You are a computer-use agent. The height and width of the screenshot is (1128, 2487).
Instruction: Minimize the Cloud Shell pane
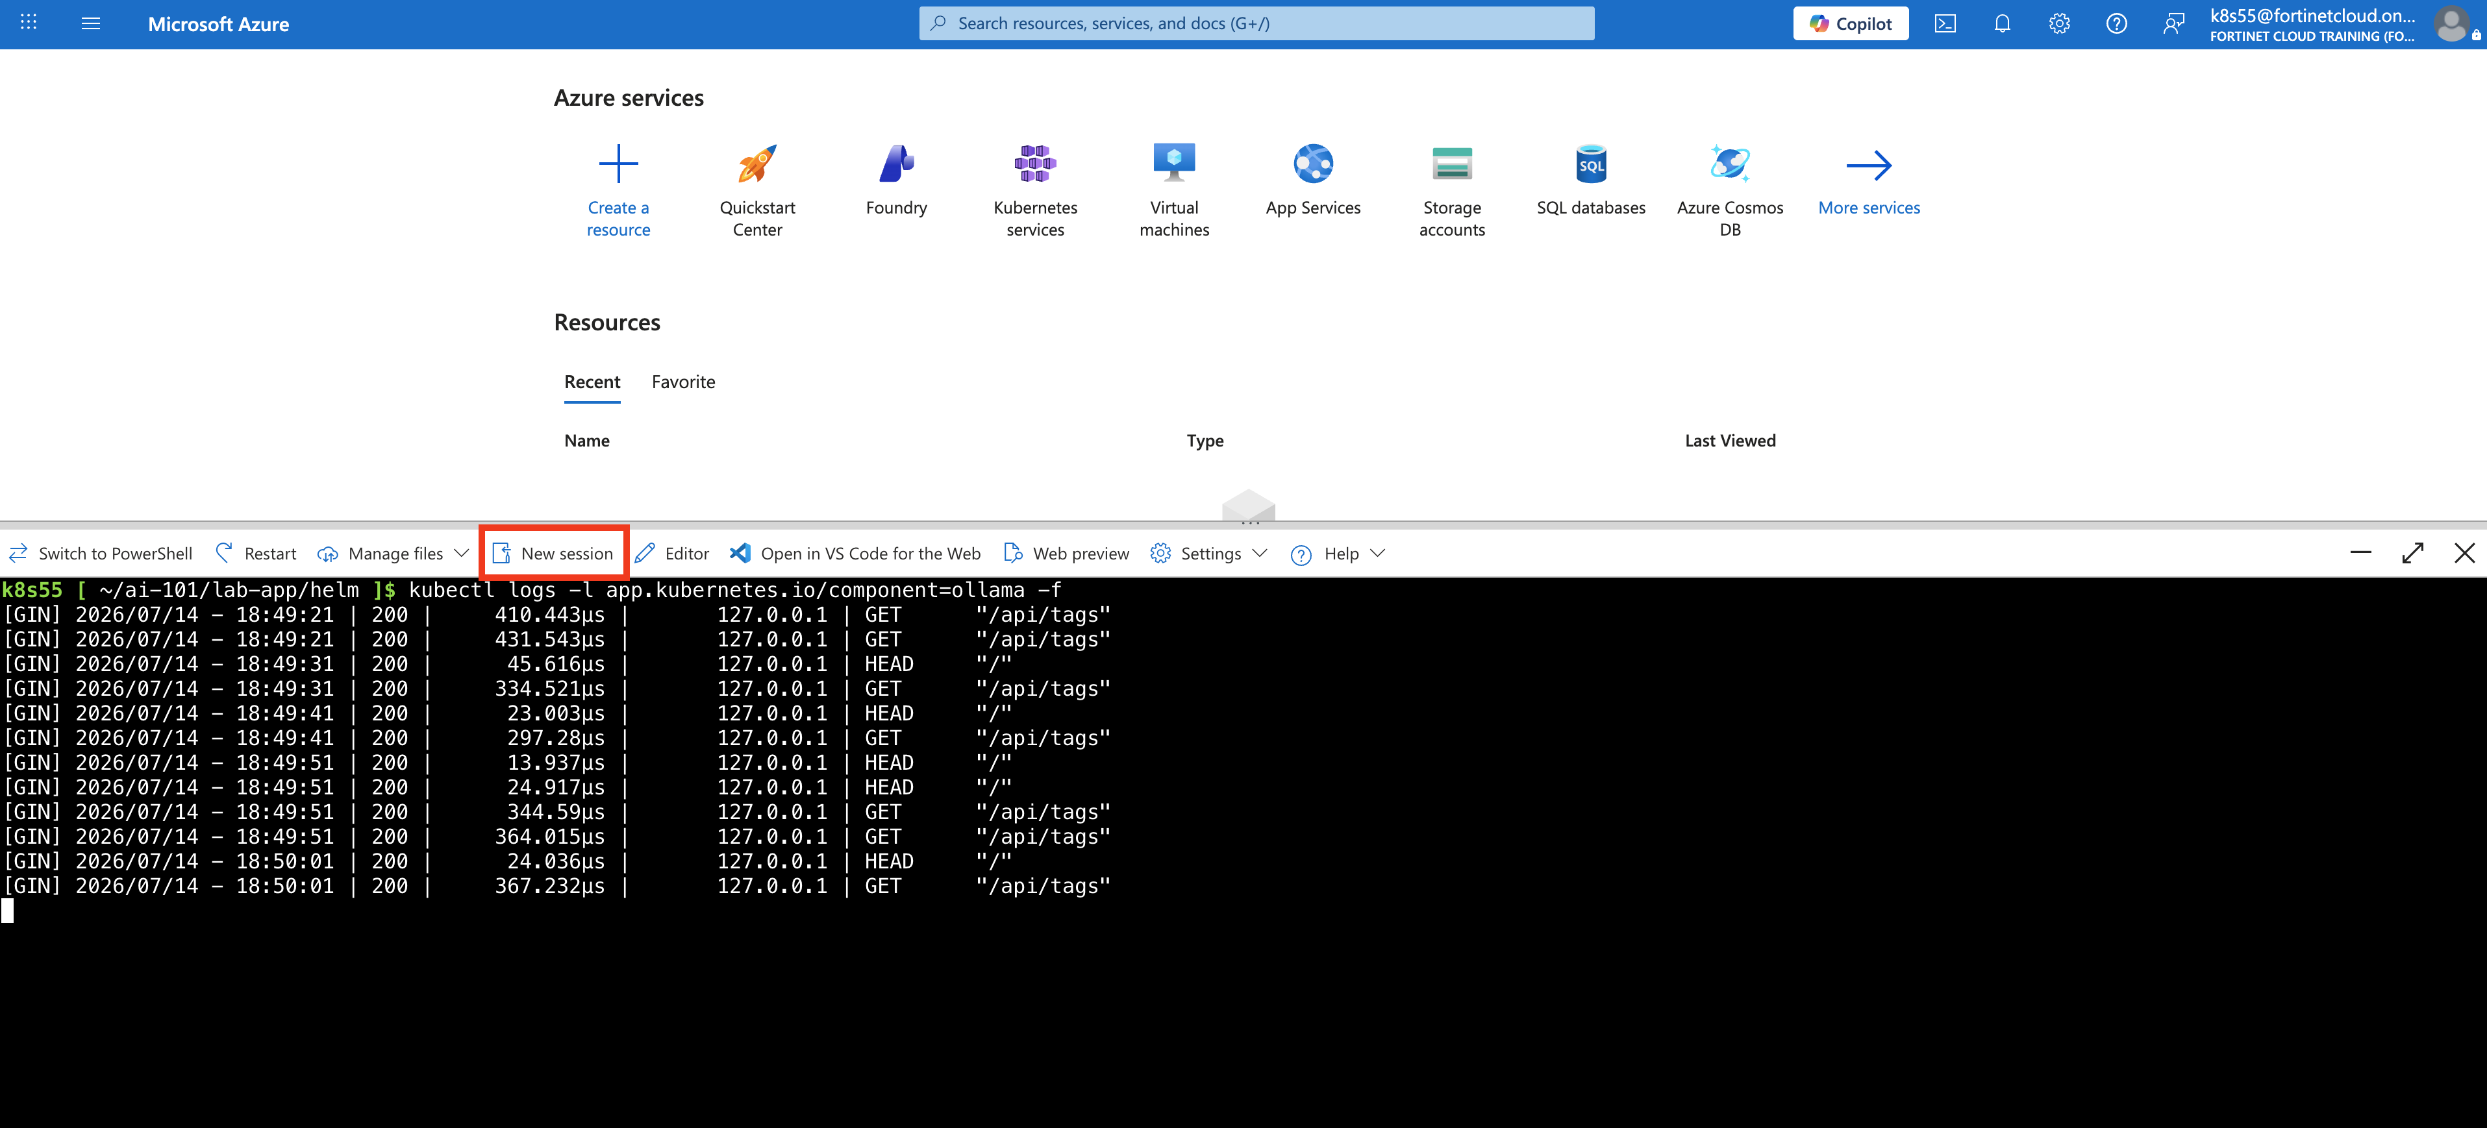[2360, 553]
